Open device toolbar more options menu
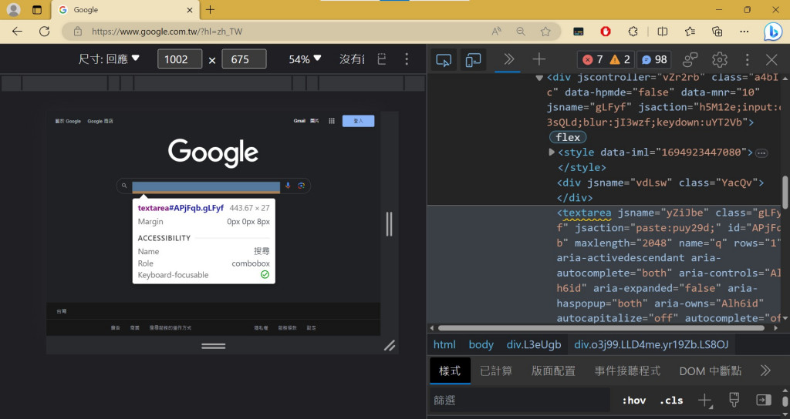Image resolution: width=790 pixels, height=419 pixels. (407, 59)
